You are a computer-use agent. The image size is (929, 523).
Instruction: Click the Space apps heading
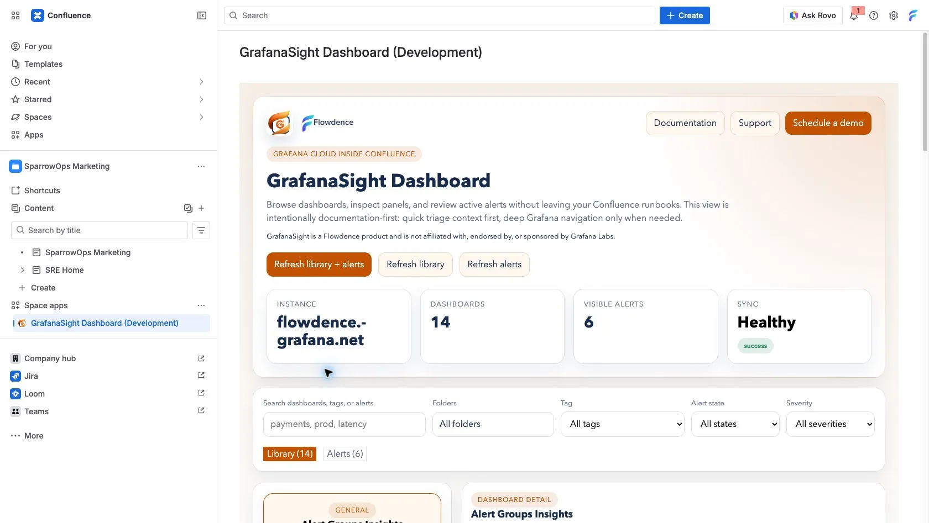tap(46, 305)
